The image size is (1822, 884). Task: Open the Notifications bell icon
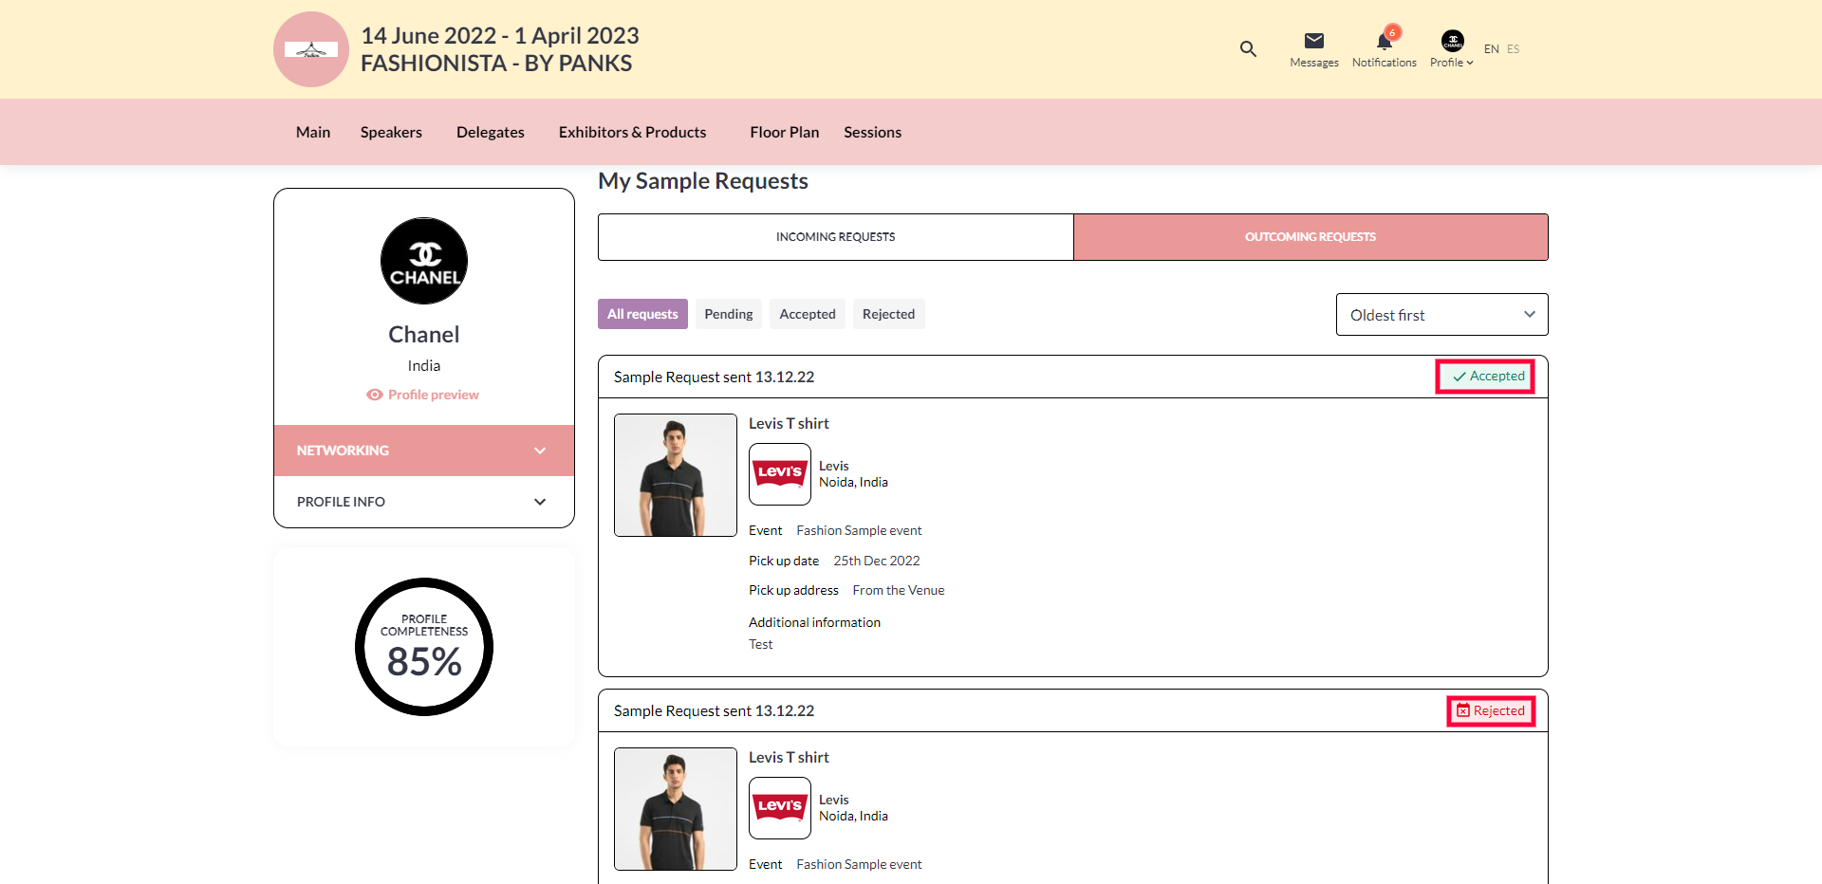(1384, 41)
